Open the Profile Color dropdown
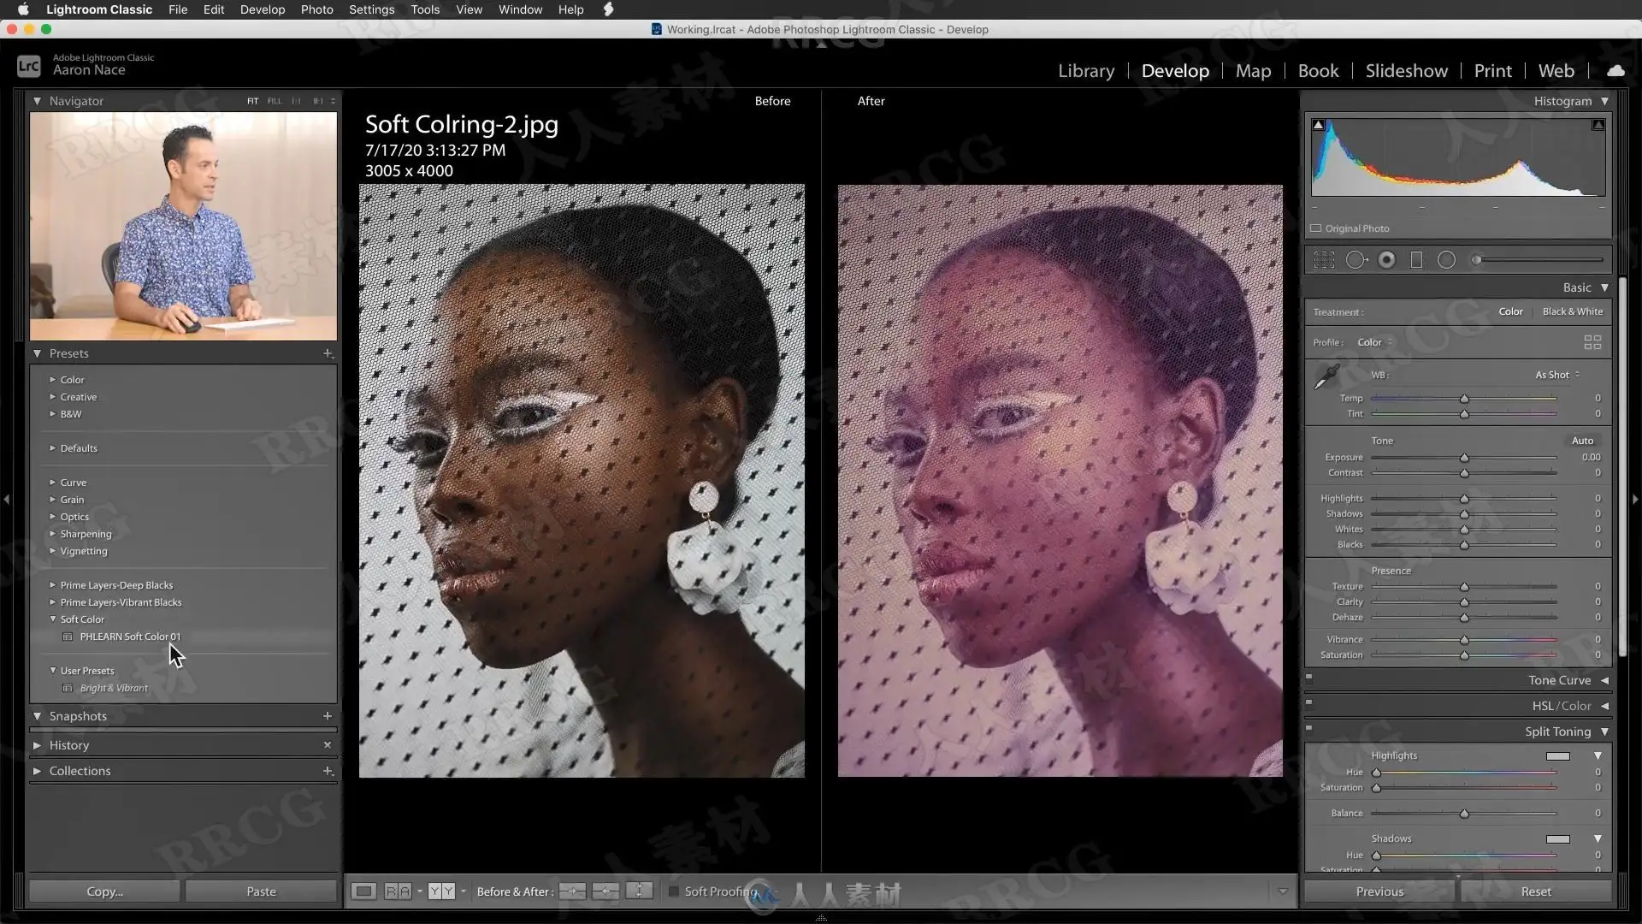 click(1374, 342)
